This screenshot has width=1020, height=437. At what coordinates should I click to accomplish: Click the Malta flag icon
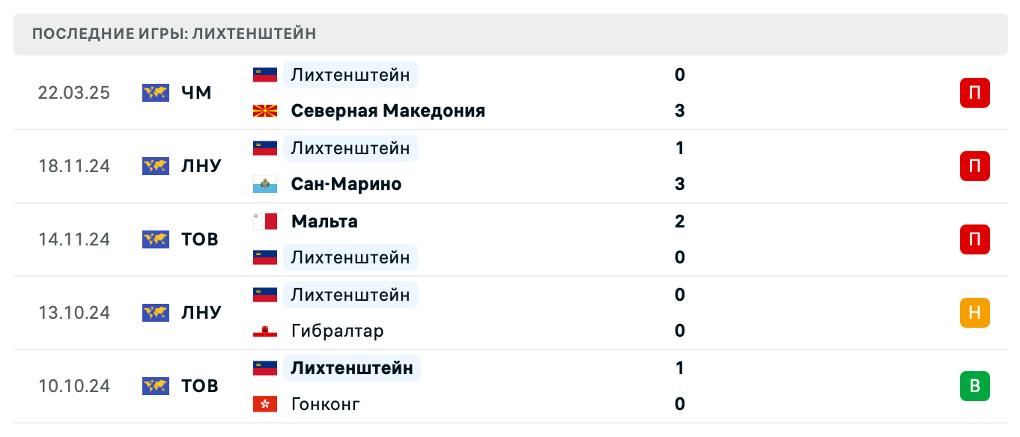(x=265, y=221)
